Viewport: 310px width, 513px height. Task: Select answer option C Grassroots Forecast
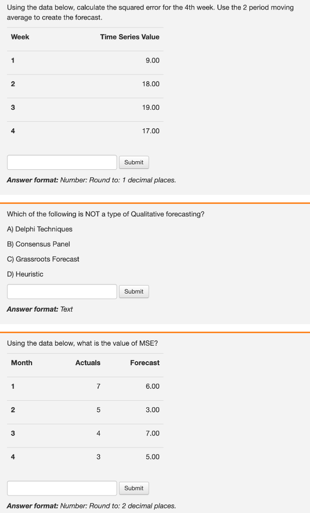(x=43, y=259)
